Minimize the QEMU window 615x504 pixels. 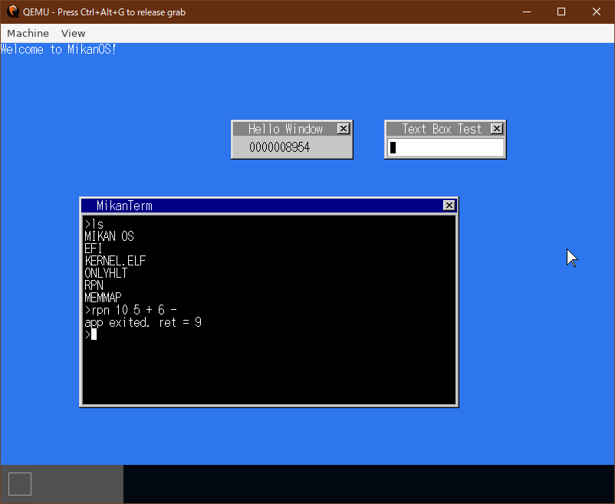click(527, 12)
